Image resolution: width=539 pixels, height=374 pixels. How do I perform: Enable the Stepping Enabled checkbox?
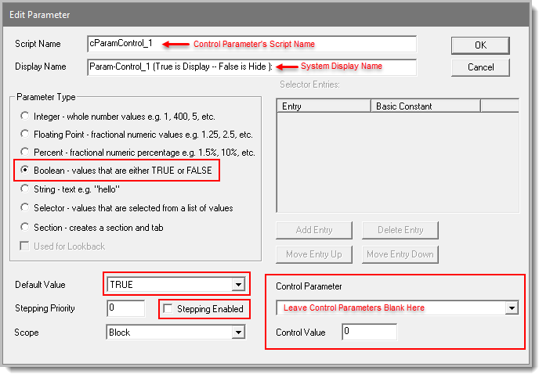168,309
